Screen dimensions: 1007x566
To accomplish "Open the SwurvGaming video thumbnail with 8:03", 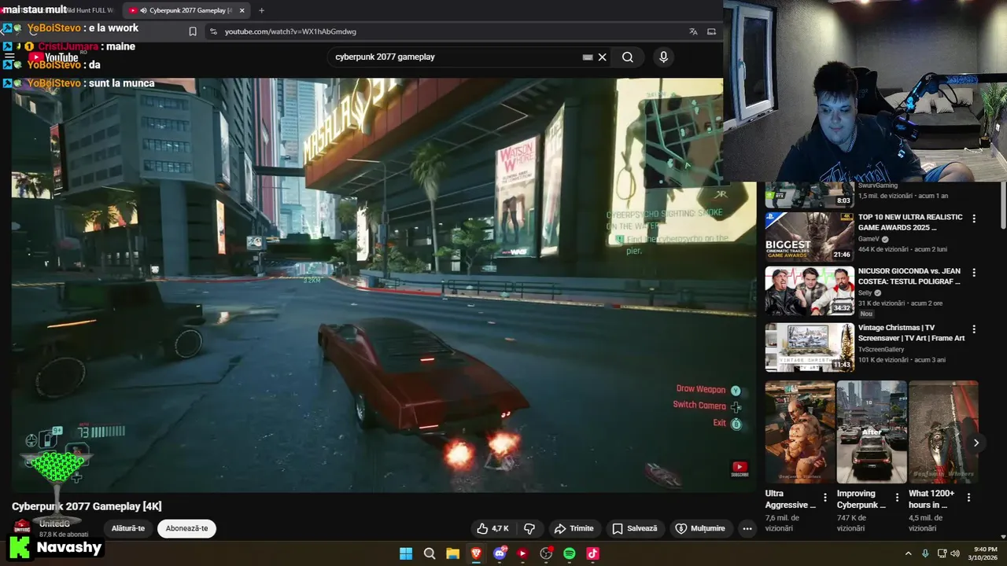I will pyautogui.click(x=810, y=195).
